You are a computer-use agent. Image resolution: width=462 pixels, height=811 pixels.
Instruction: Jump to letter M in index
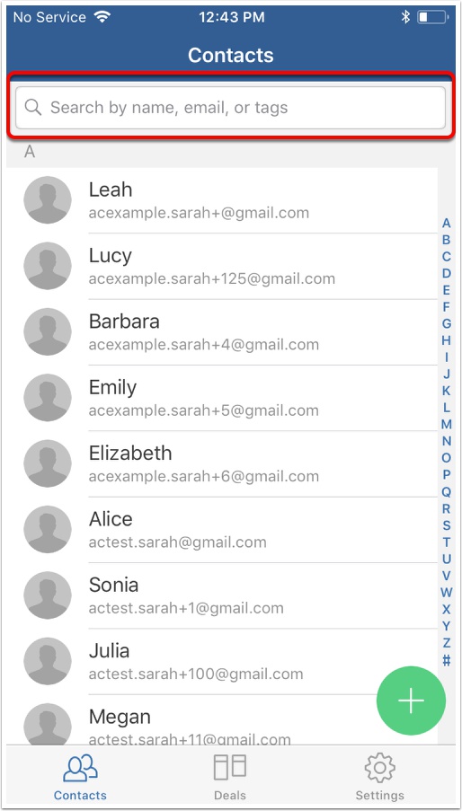coord(446,425)
